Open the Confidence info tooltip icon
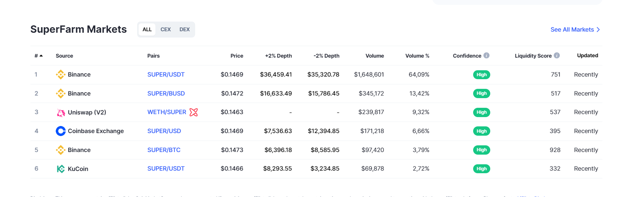This screenshot has width=643, height=197. point(486,55)
